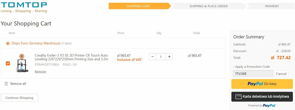Image resolution: width=295 pixels, height=110 pixels.
Task: Open the Creality Ender-3 V3 SE product title
Action: (71, 57)
